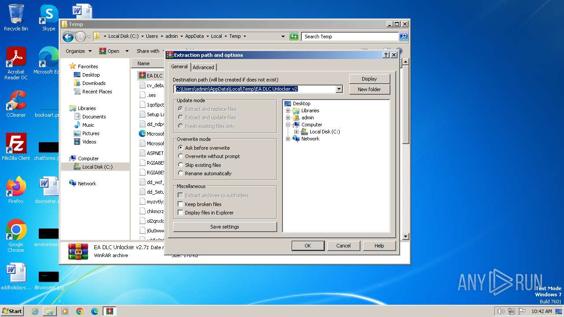564x317 pixels.
Task: Open addholidays Word document icon
Action: [16, 276]
